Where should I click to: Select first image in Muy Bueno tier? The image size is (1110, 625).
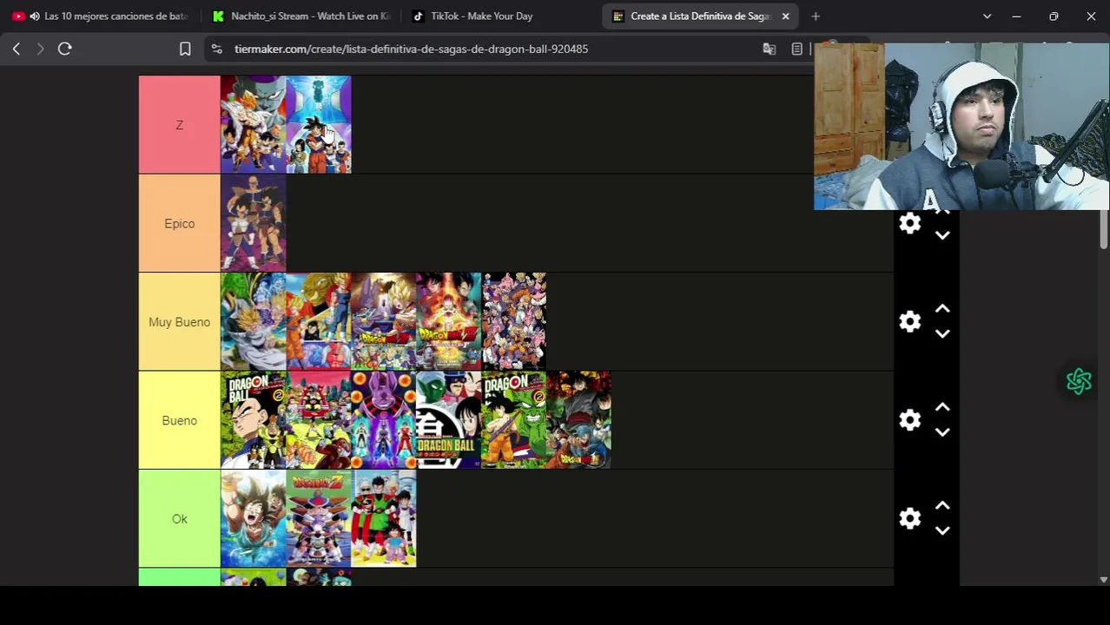point(254,322)
